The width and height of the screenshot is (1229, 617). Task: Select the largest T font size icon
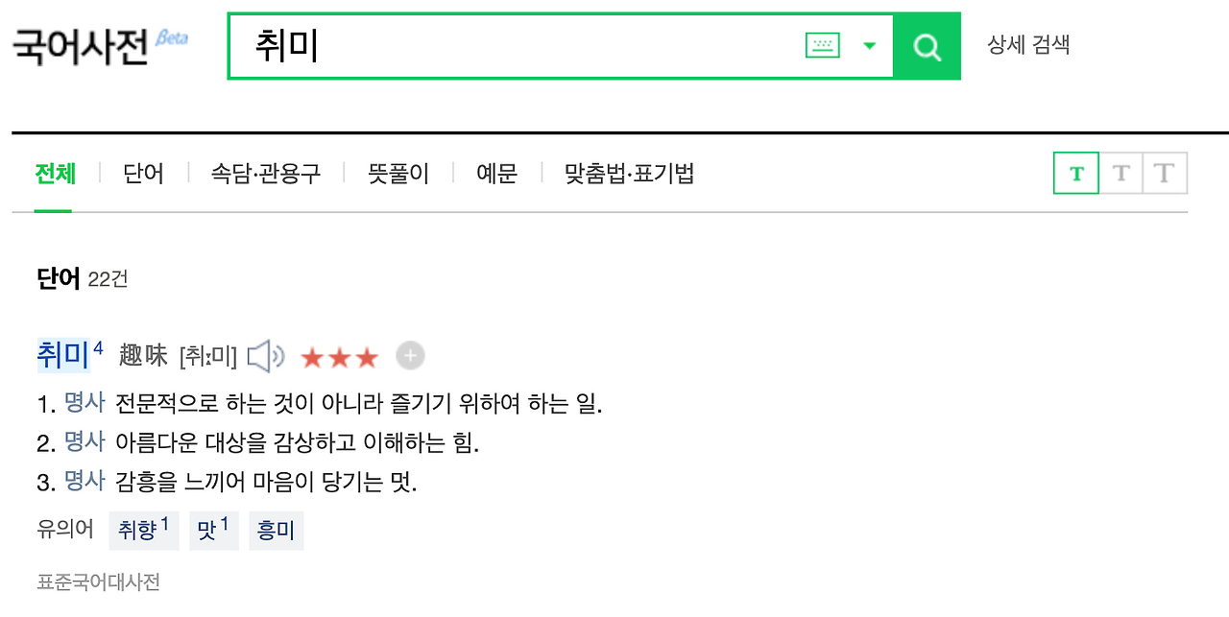point(1164,173)
